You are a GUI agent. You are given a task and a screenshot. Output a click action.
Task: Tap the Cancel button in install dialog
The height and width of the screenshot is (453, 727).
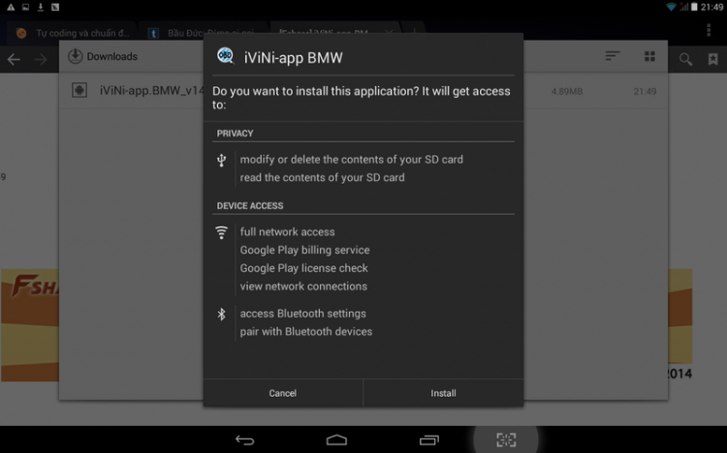283,393
